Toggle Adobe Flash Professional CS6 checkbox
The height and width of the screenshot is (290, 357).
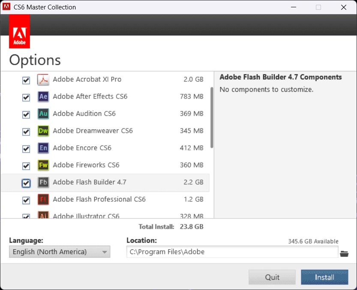pos(26,200)
